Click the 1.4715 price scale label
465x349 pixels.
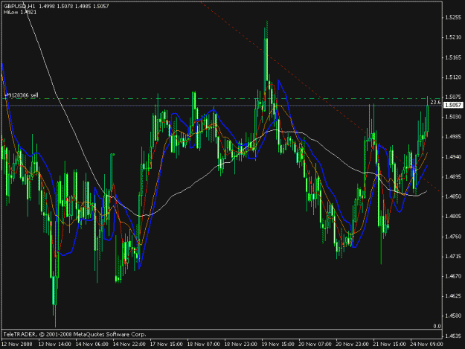tap(453, 256)
